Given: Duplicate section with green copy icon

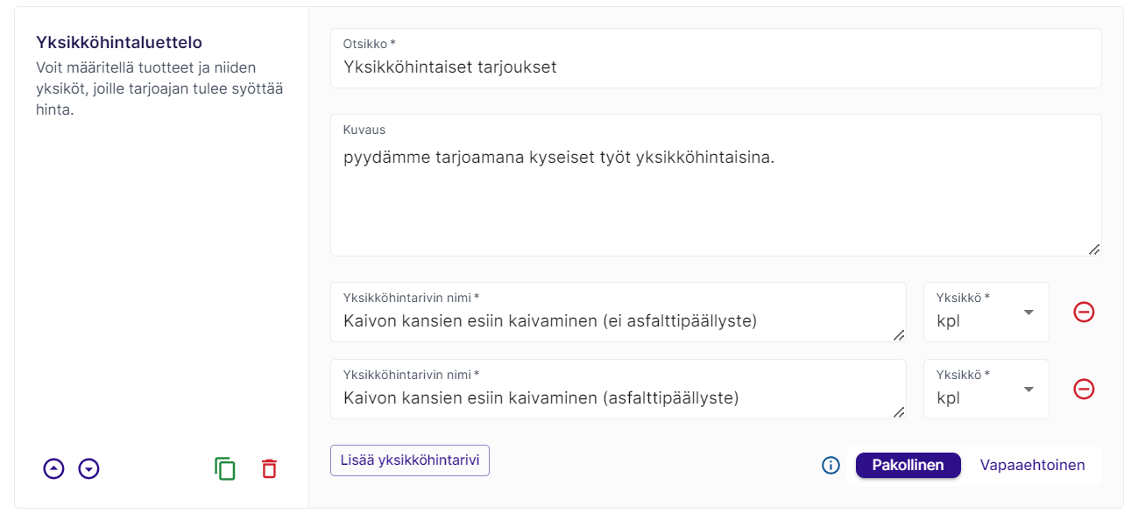Looking at the screenshot, I should 225,468.
